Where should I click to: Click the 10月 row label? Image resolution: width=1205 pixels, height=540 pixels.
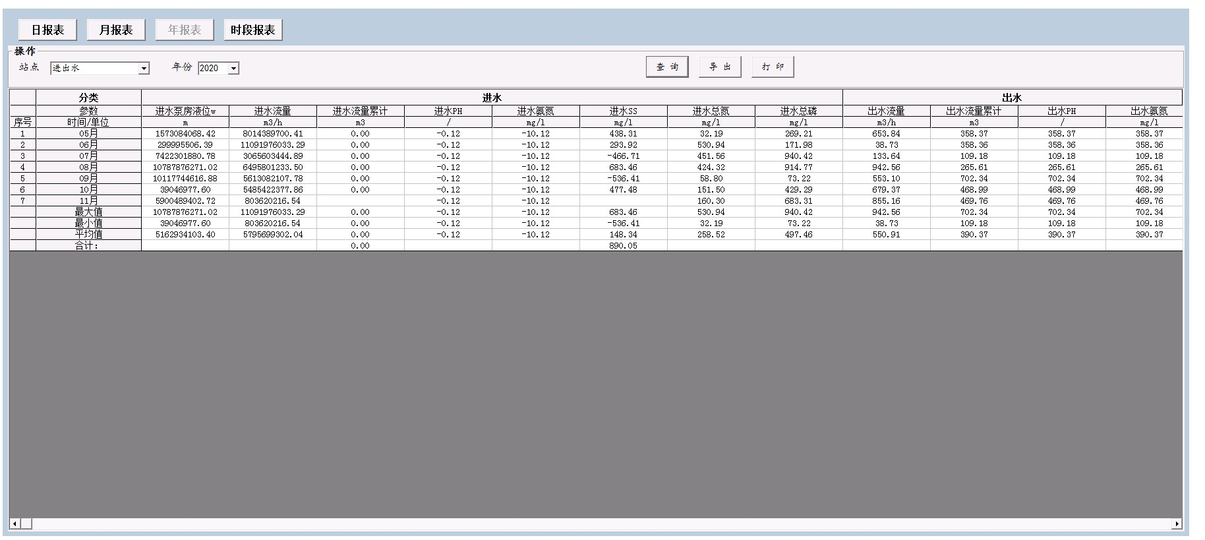pos(88,189)
